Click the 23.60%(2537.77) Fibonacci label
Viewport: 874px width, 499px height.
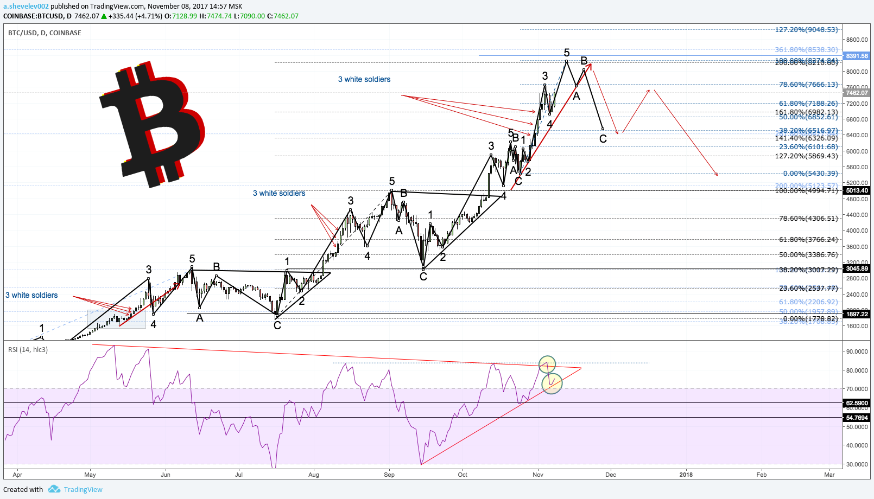point(808,288)
